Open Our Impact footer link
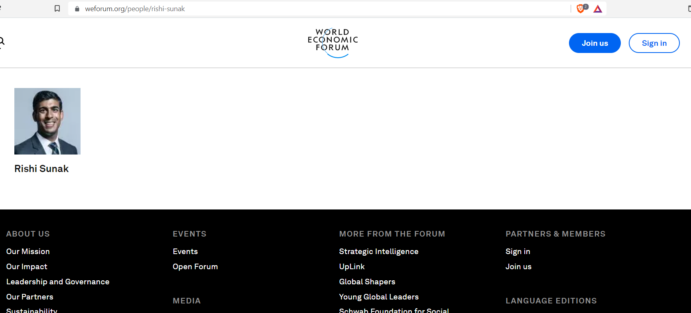The height and width of the screenshot is (313, 691). click(x=27, y=266)
